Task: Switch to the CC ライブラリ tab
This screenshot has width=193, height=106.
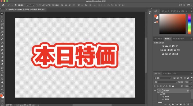Action: [x=179, y=39]
